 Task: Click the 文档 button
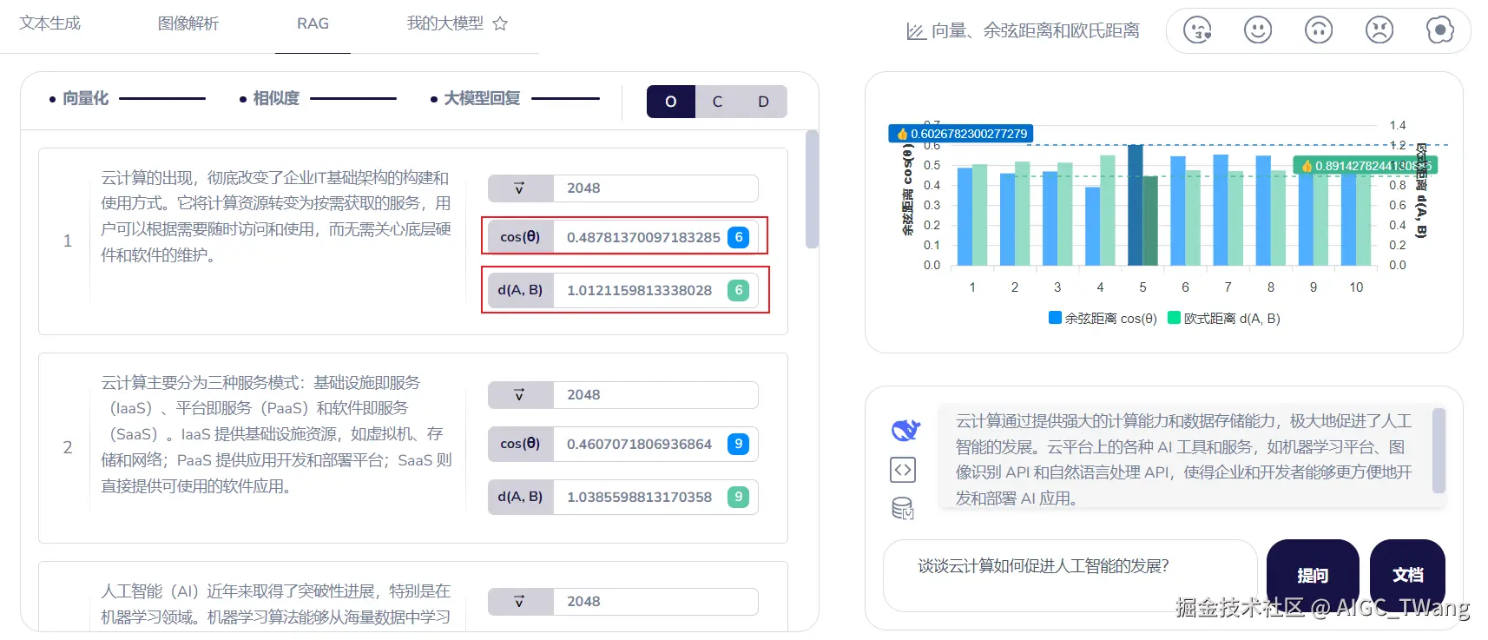(1407, 575)
